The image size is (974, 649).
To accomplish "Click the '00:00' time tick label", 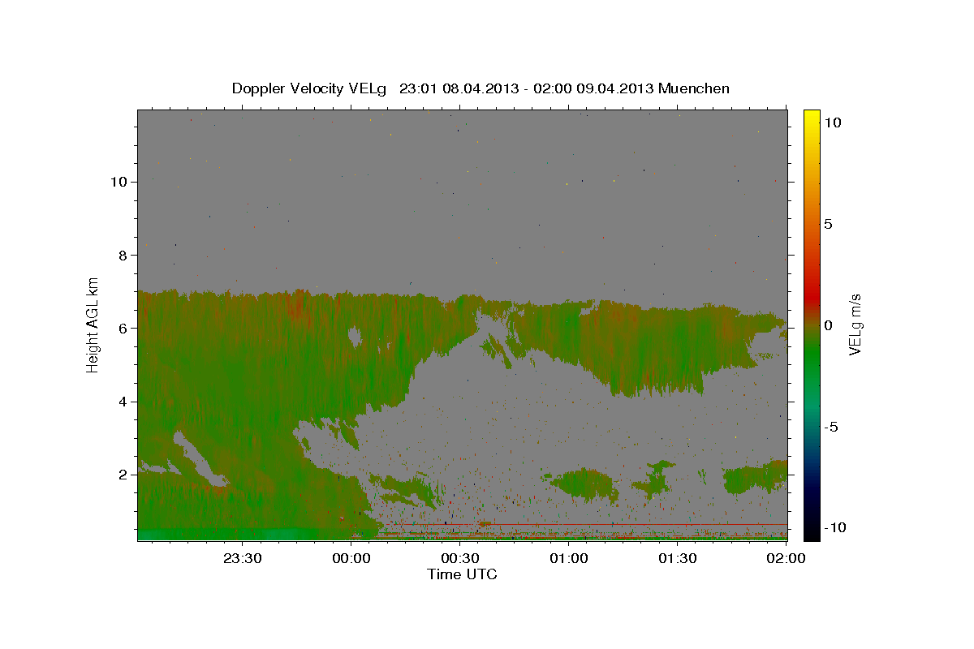I will (351, 558).
